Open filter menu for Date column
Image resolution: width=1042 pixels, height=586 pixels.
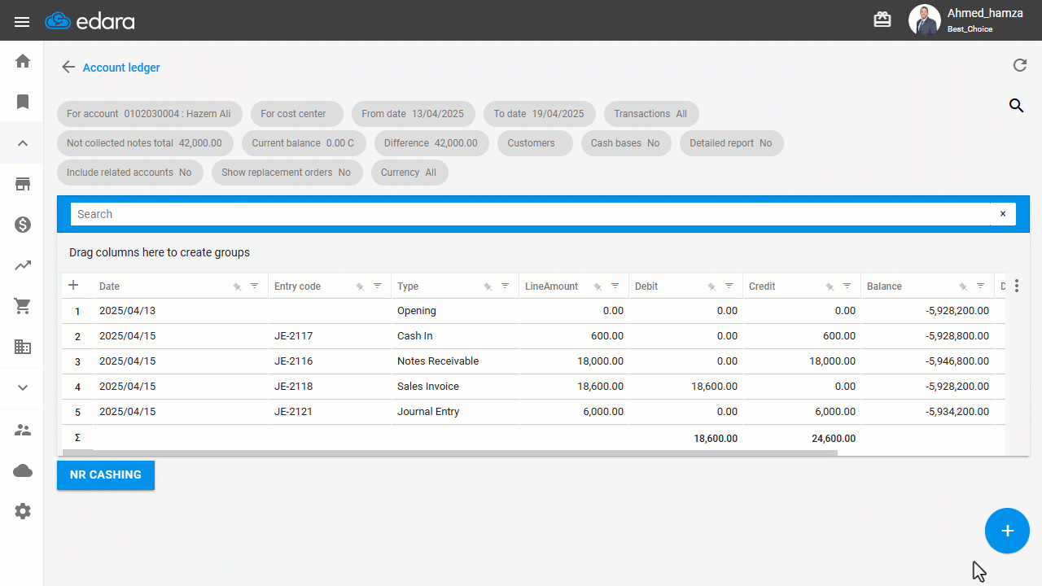[255, 286]
